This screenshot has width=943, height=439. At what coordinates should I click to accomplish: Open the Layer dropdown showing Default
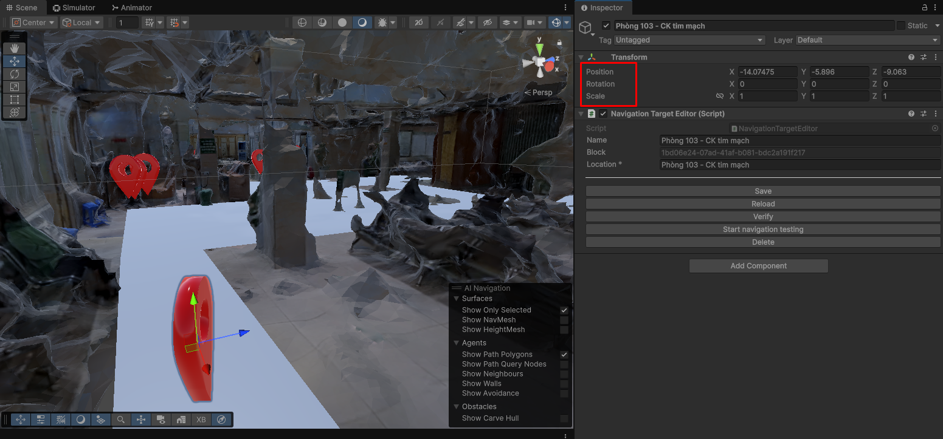point(868,40)
